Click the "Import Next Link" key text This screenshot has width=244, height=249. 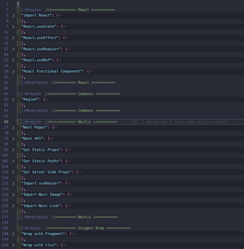point(41,206)
